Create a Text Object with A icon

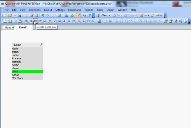coord(64,21)
